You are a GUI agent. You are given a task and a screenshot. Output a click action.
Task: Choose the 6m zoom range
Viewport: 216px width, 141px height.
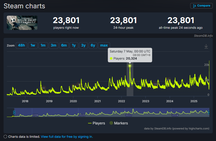pos(64,45)
